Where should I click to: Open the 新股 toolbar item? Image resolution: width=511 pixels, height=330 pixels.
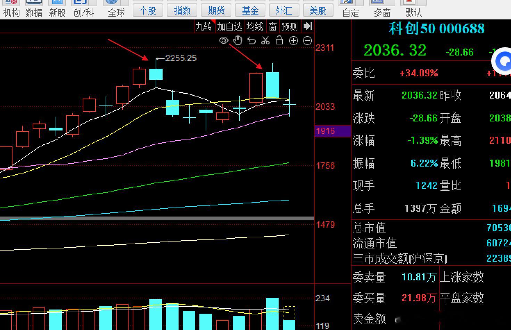coord(57,9)
